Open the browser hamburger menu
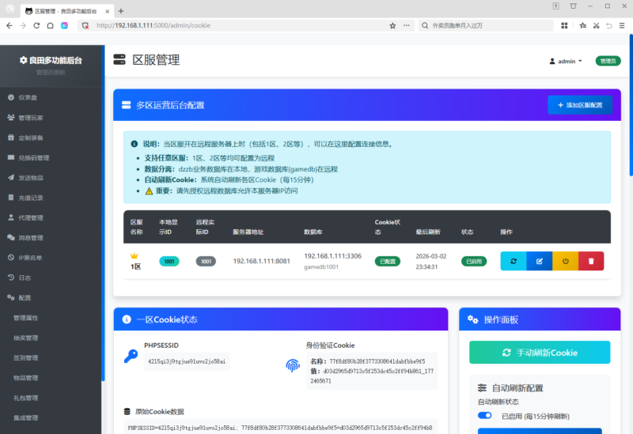 (x=622, y=25)
